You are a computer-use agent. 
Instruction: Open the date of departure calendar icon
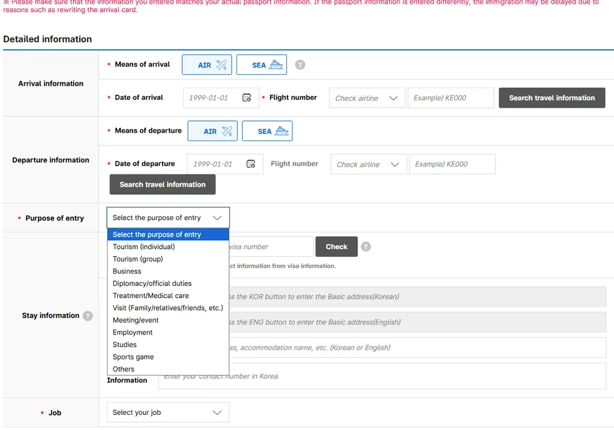(x=250, y=164)
